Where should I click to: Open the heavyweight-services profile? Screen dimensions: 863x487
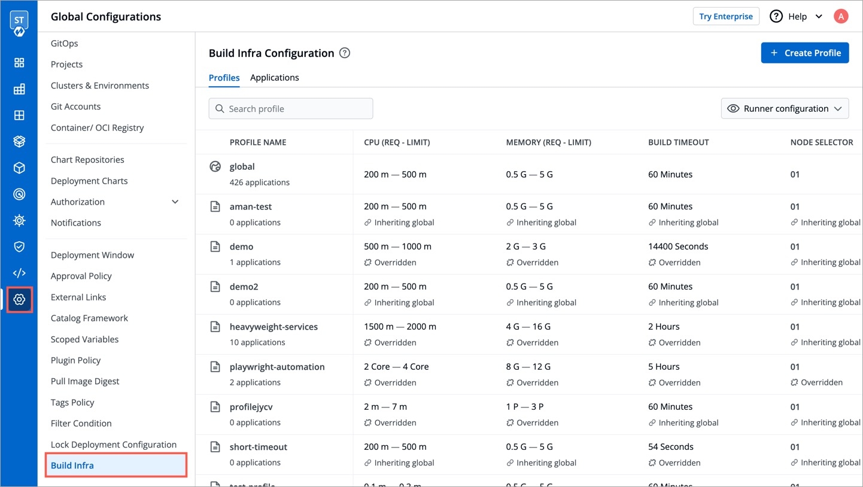pyautogui.click(x=274, y=327)
